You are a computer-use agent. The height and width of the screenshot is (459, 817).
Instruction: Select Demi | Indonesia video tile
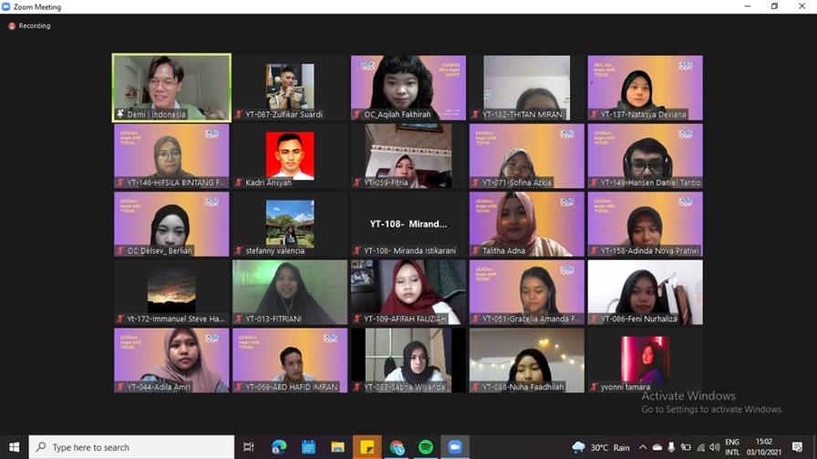pos(171,88)
